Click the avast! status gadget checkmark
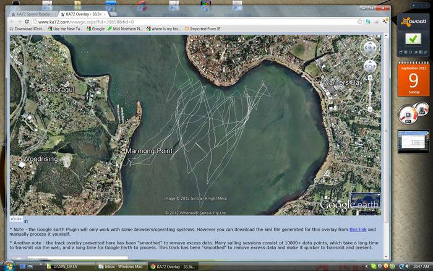 413,39
